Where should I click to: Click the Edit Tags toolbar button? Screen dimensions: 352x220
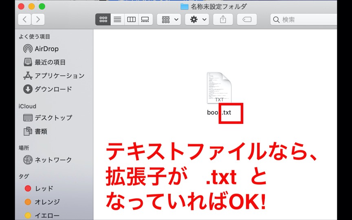coord(247,19)
